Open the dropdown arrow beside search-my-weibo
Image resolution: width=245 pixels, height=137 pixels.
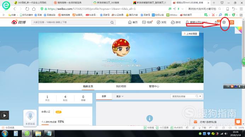coord(200,96)
